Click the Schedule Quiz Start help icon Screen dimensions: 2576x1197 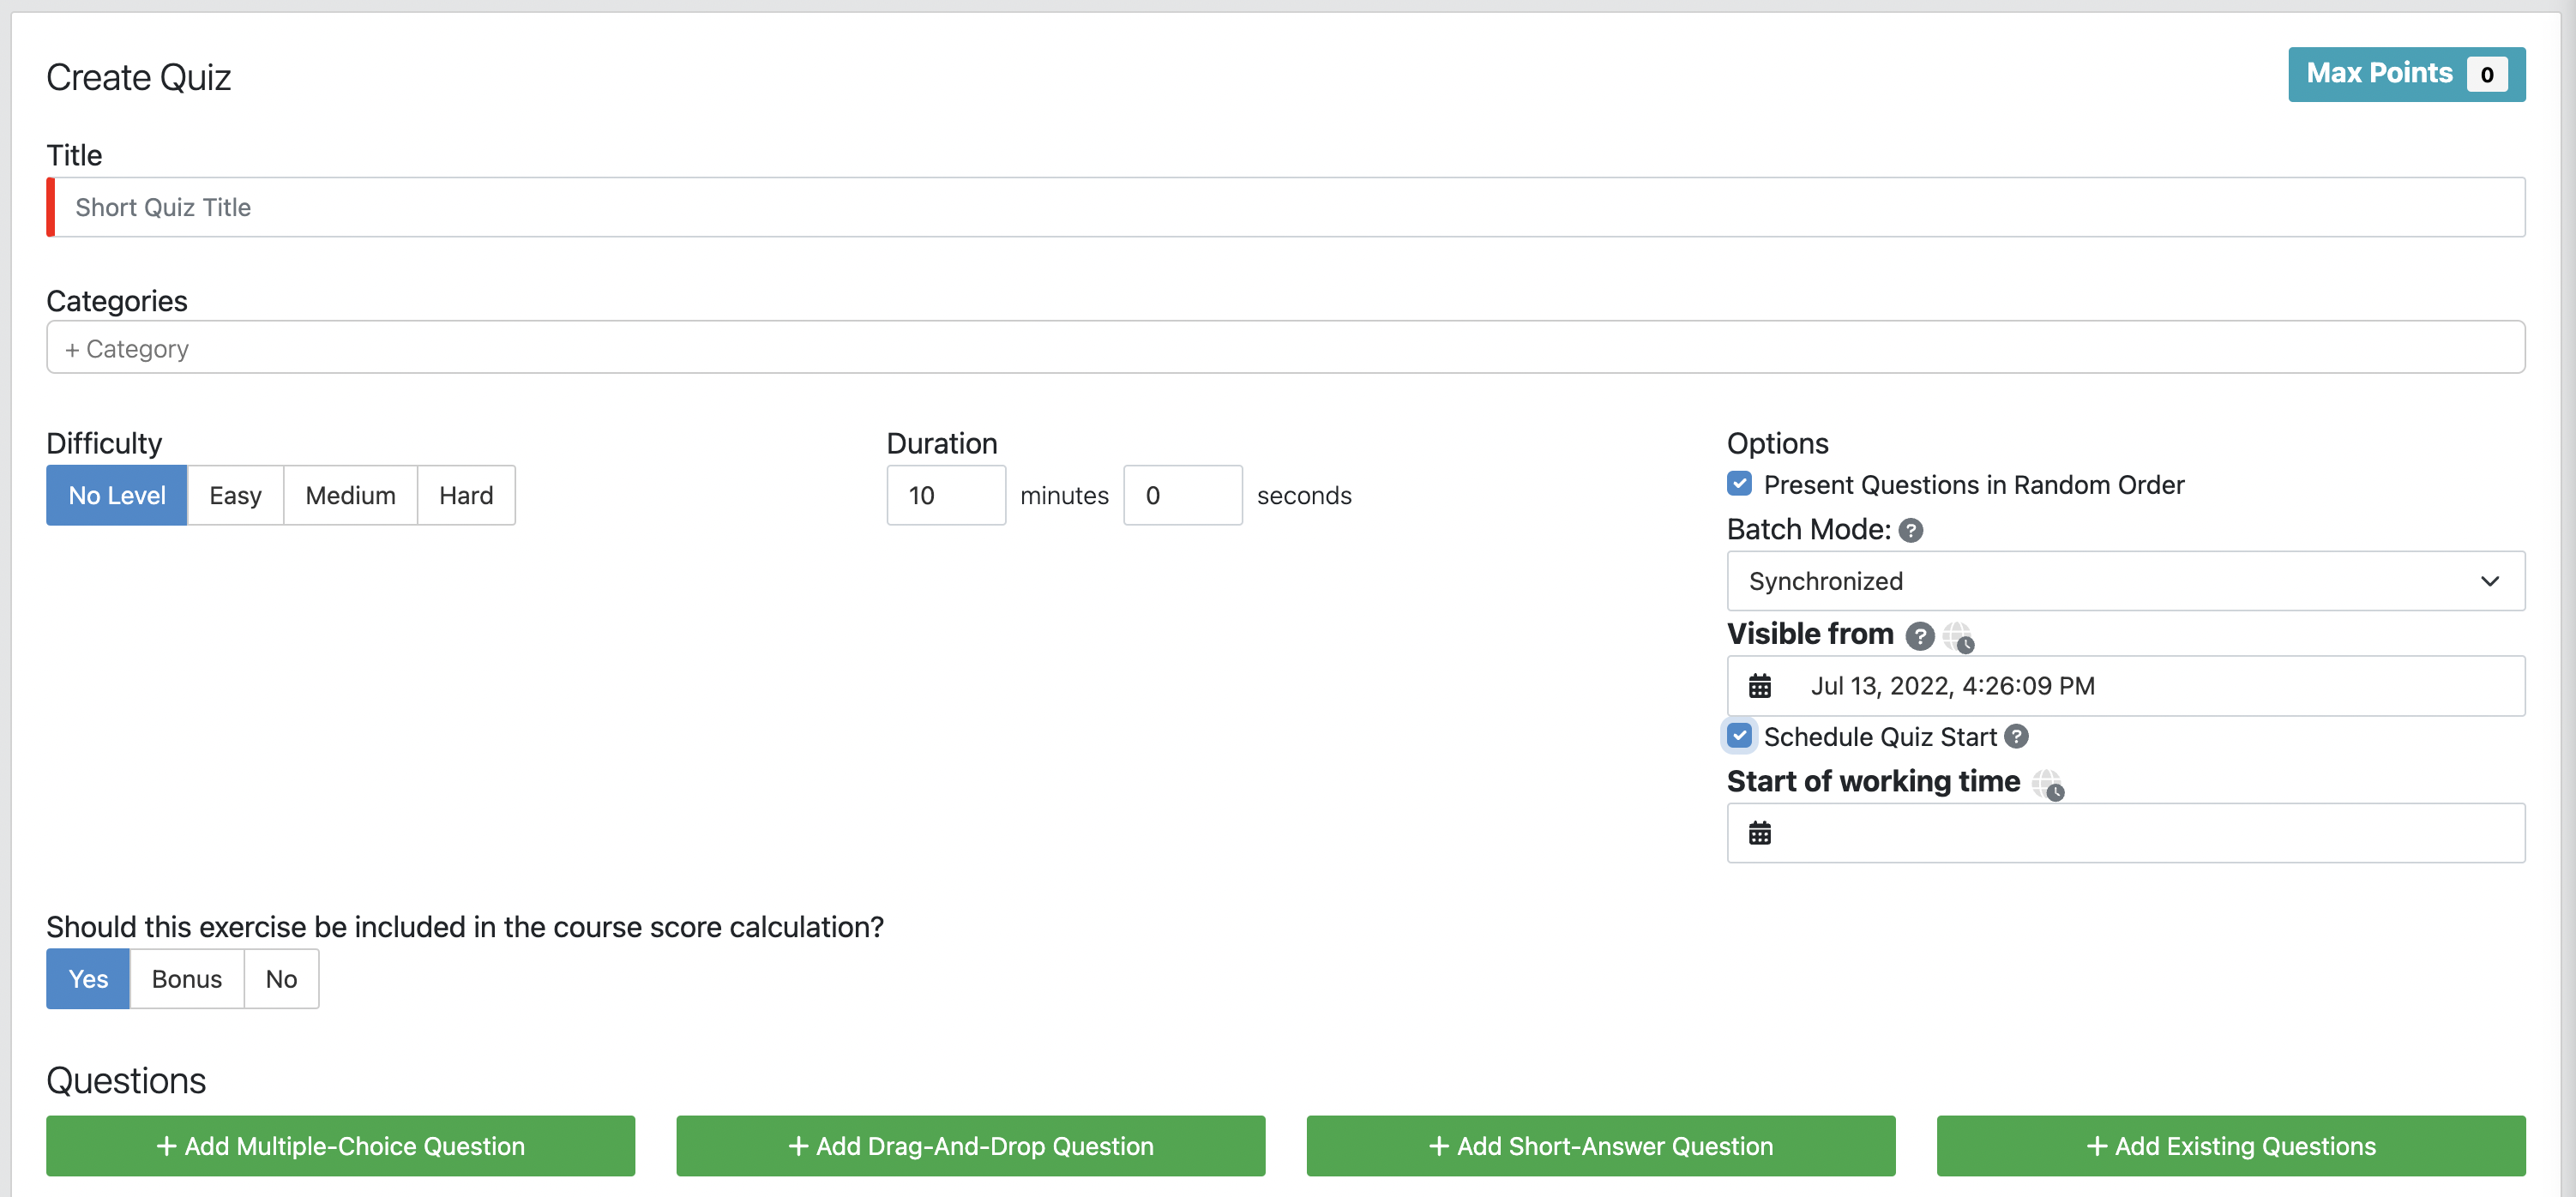pyautogui.click(x=2016, y=736)
